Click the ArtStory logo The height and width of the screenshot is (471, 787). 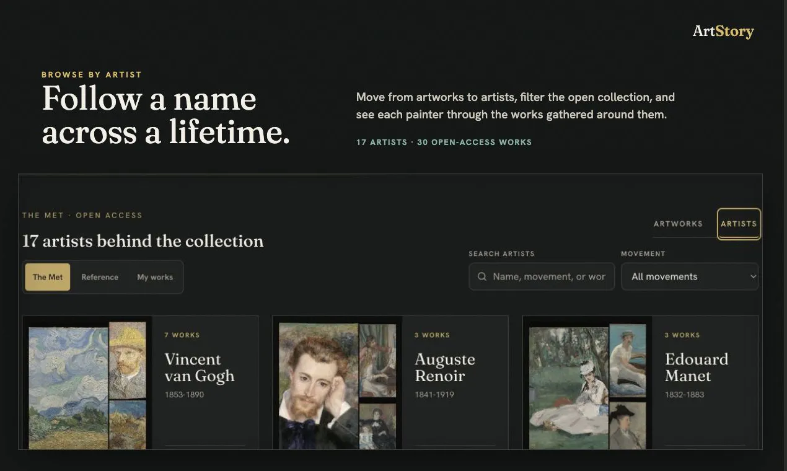point(723,31)
